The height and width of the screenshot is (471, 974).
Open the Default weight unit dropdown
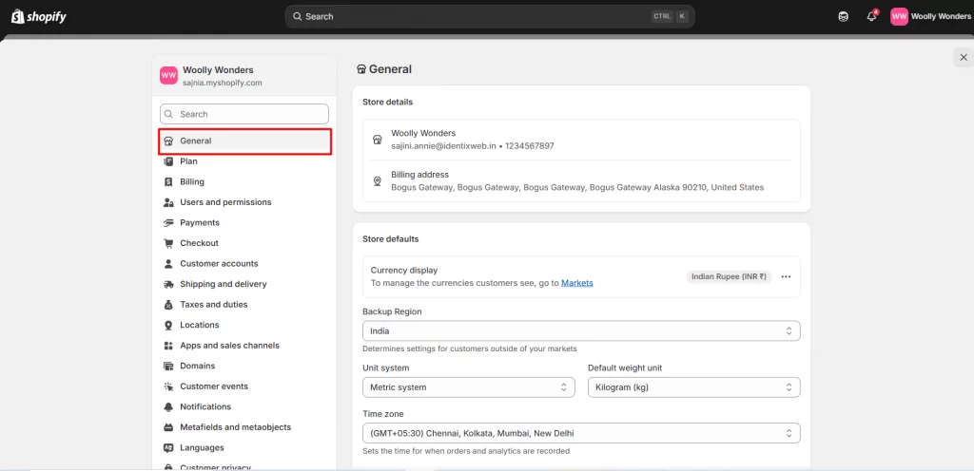point(693,387)
